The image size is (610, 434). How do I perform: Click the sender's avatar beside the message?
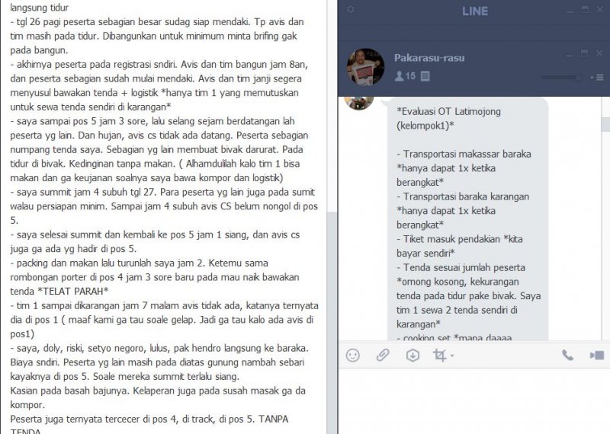(359, 103)
